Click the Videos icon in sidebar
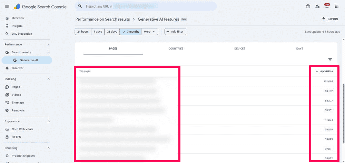This screenshot has height=163, width=345. click(x=7, y=95)
